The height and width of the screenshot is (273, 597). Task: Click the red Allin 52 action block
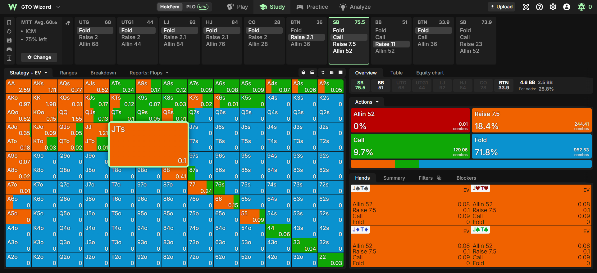point(410,120)
